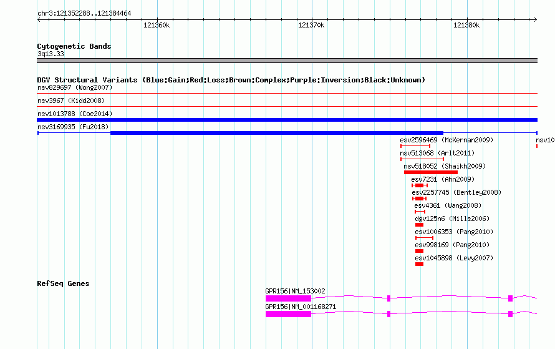
Task: Click the red nsv513068 loss bar
Action: pos(422,159)
